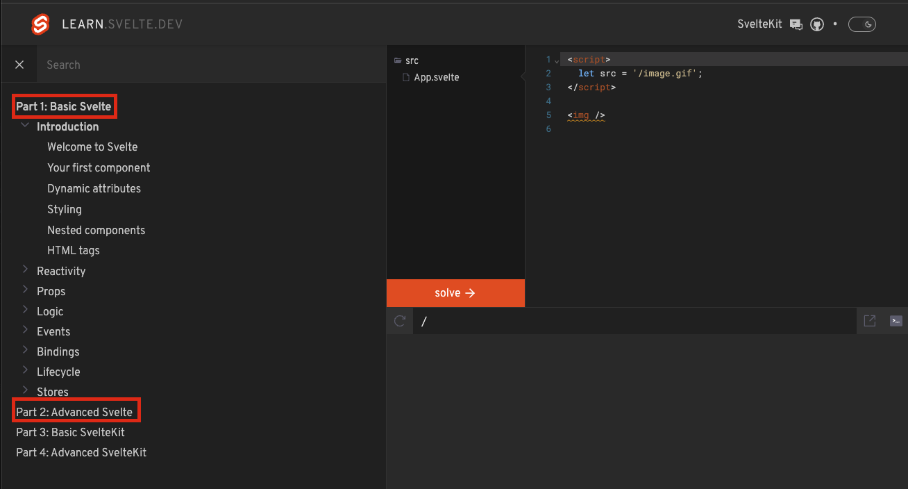Open HTML tags lesson
908x489 pixels.
74,250
